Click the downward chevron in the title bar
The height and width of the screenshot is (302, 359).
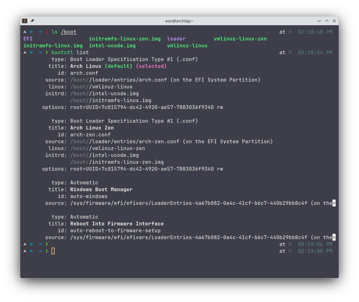click(319, 21)
